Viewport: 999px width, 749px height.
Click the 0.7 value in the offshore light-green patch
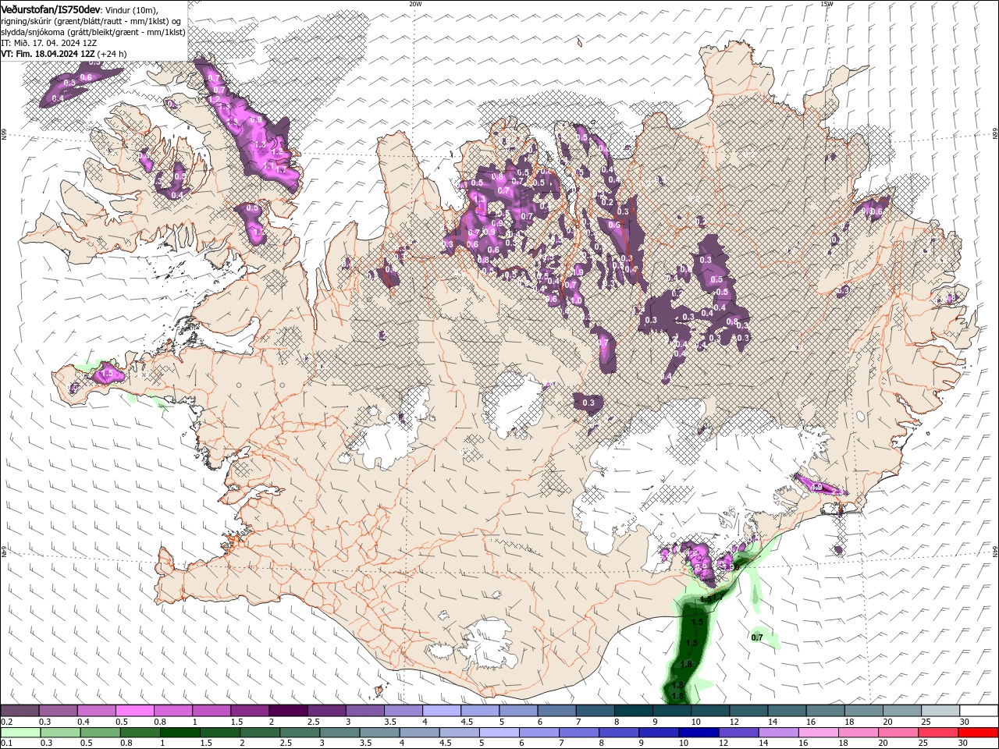tap(757, 637)
